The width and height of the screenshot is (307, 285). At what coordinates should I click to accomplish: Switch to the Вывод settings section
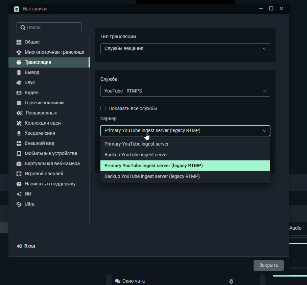tap(49, 73)
